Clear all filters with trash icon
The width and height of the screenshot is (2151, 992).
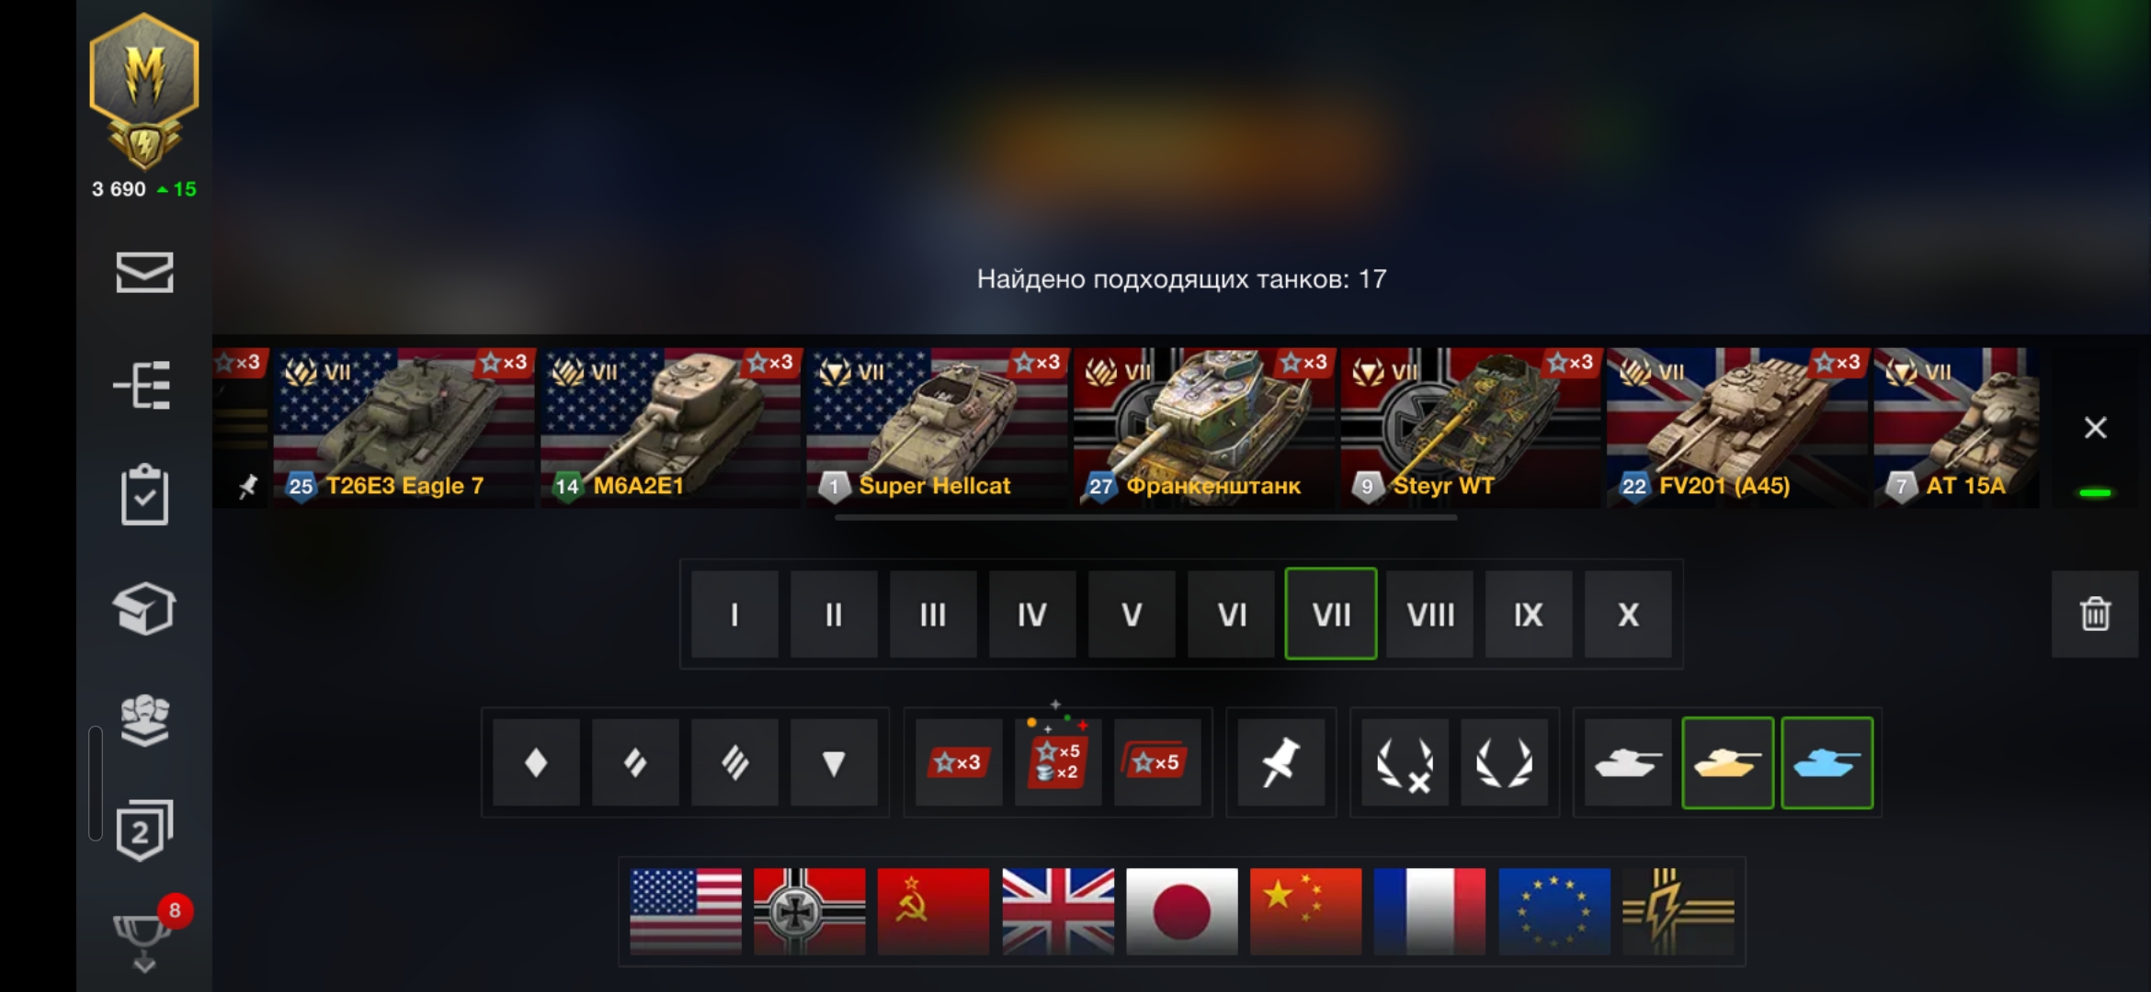(x=2095, y=614)
